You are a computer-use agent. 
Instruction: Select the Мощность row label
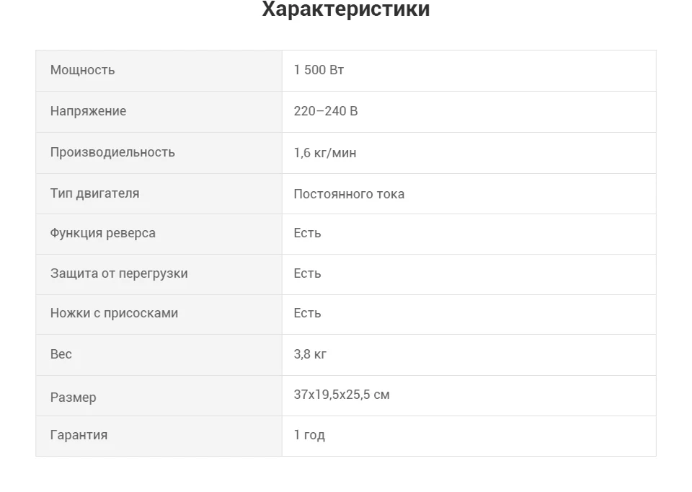[82, 70]
